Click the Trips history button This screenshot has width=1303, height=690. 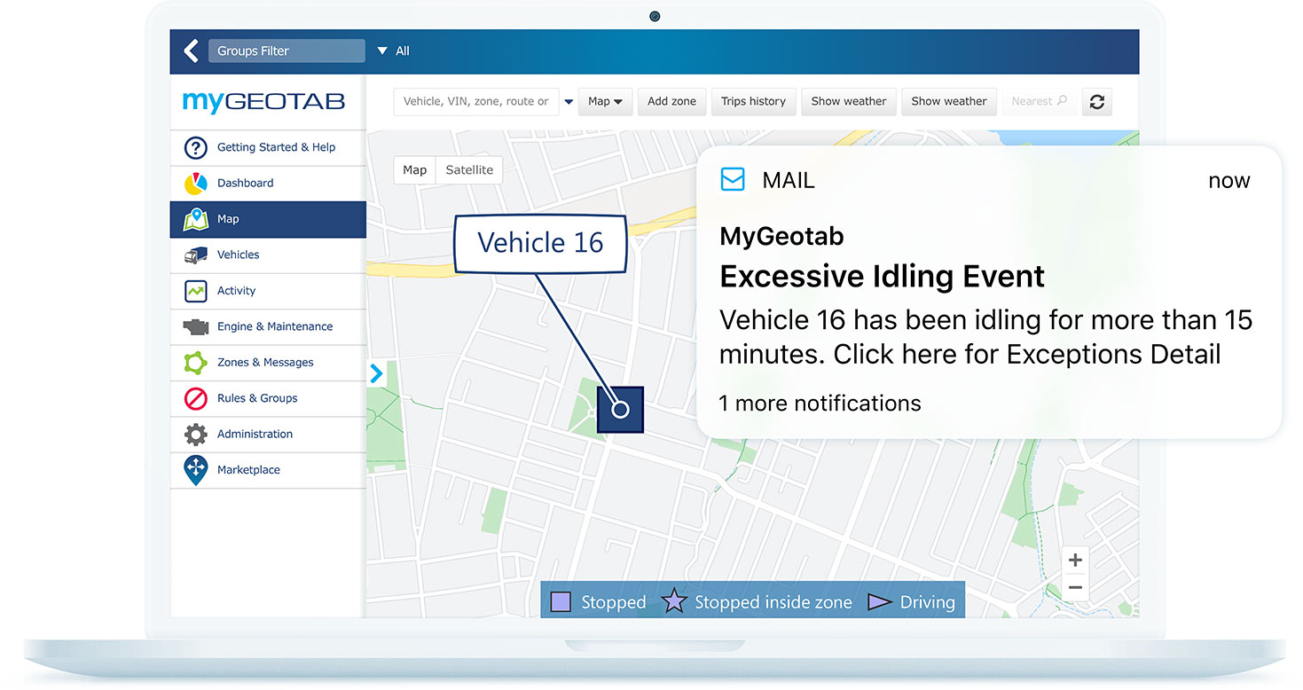point(753,101)
